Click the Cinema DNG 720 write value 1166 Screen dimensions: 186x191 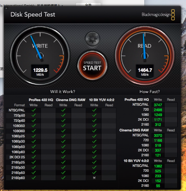click(158, 140)
